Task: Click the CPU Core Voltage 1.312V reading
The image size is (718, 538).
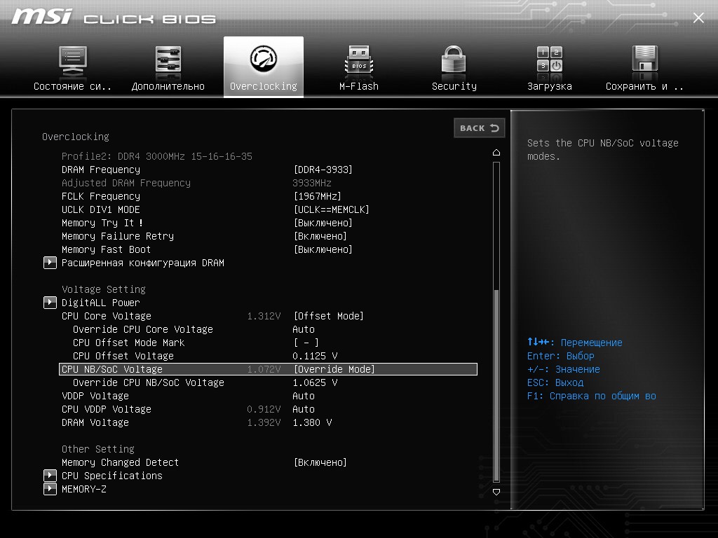Action: 264,316
